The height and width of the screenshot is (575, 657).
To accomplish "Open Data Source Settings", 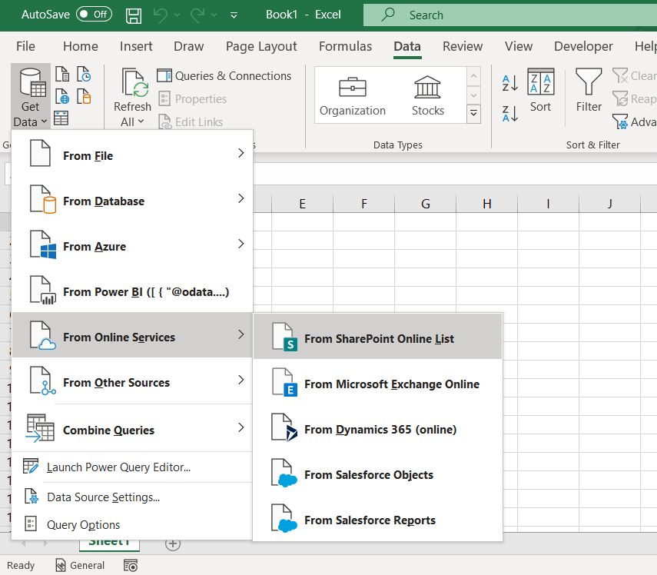I will pyautogui.click(x=103, y=497).
